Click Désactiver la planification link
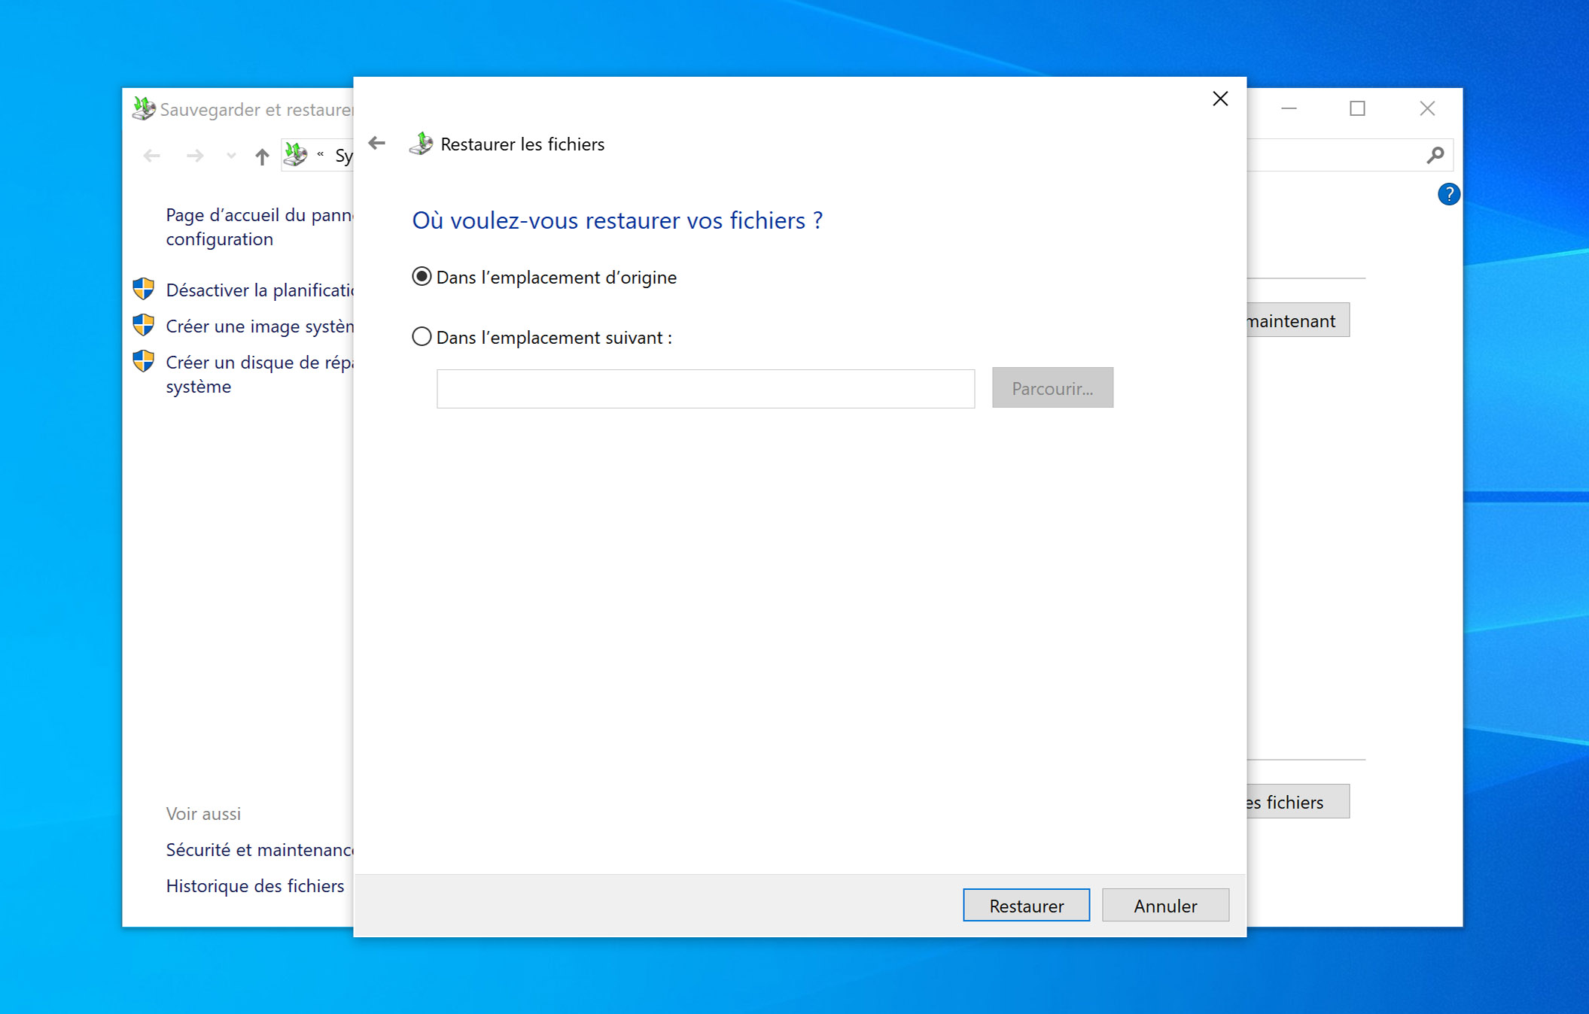The width and height of the screenshot is (1589, 1014). point(259,290)
